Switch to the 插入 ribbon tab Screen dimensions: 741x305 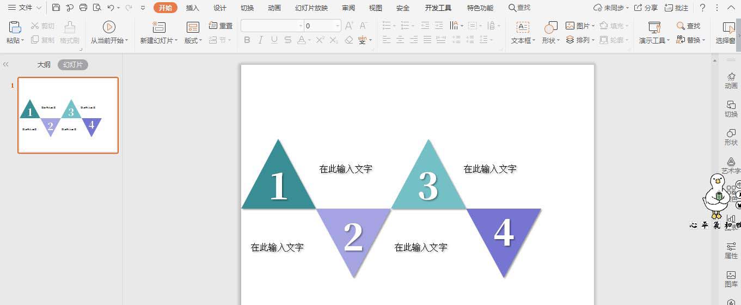point(193,8)
